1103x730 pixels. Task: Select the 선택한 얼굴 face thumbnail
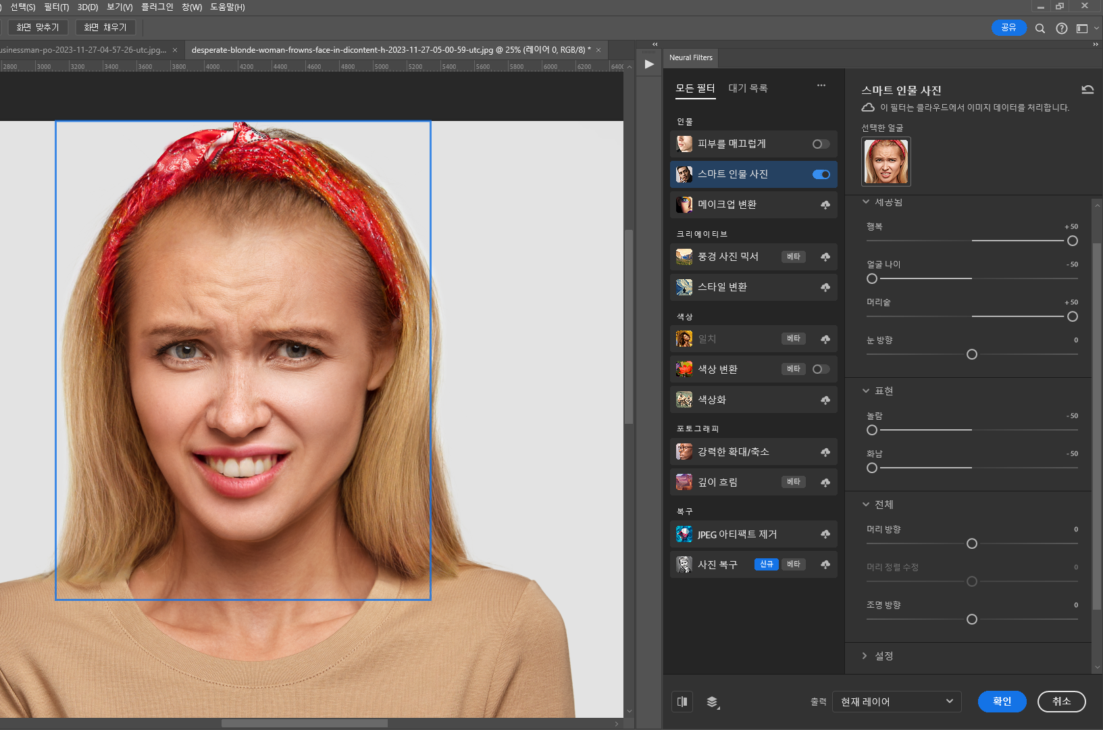(886, 162)
